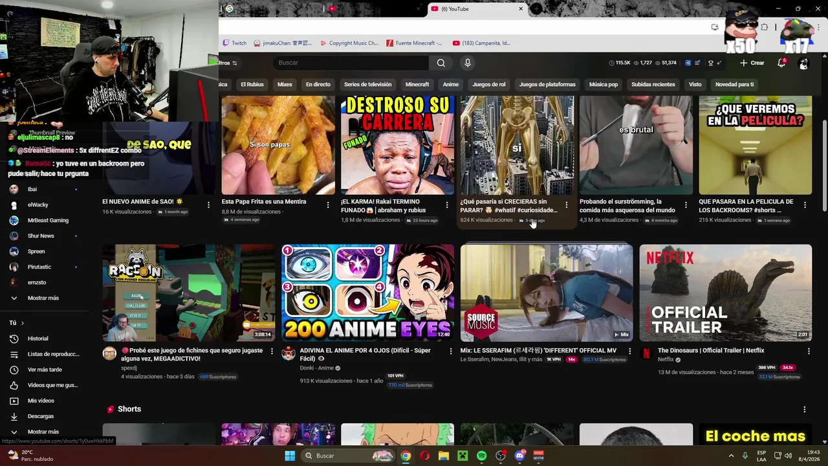
Task: Open The Dinosaurs Official Trailer thumbnail
Action: (725, 293)
